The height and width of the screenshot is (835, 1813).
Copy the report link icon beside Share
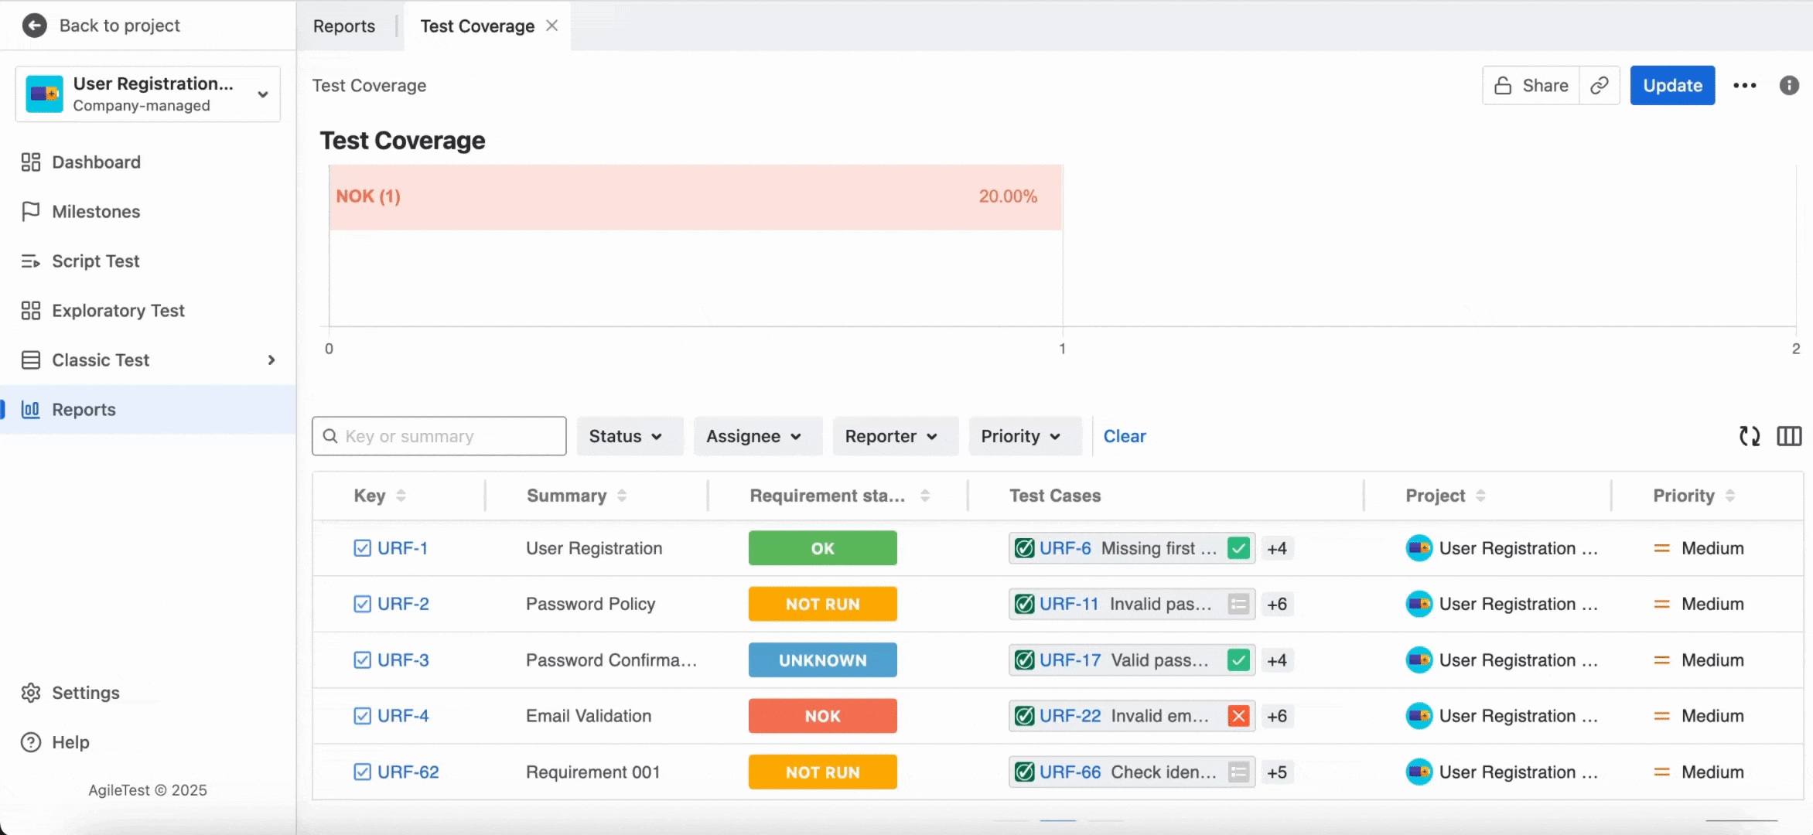coord(1599,85)
